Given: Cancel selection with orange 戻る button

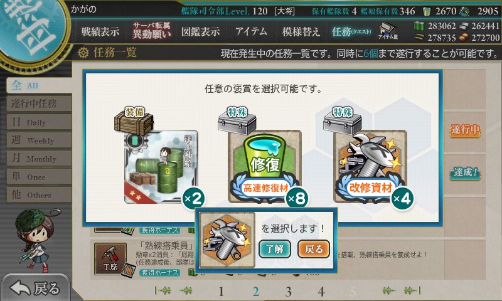Looking at the screenshot, I should point(314,249).
